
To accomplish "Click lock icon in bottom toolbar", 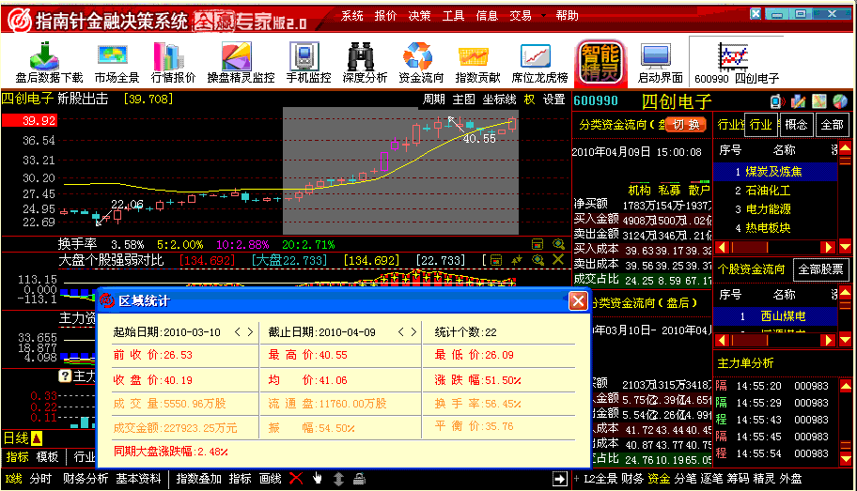I will point(359,479).
